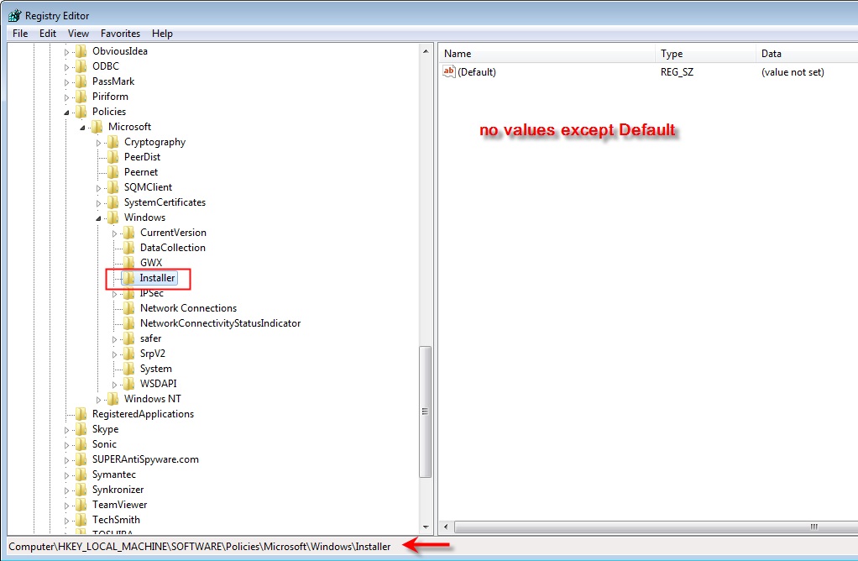Click the Symantec folder icon
Screen dimensions: 858x561
pyautogui.click(x=82, y=474)
